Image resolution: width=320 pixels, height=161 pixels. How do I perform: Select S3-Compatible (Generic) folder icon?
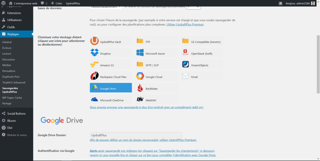(185, 41)
